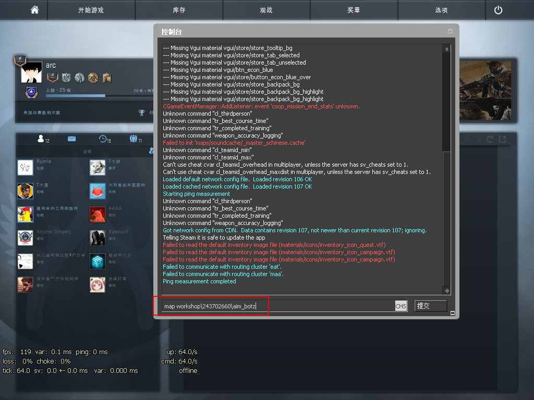Select the friends list person icon
The image size is (534, 400).
41,139
